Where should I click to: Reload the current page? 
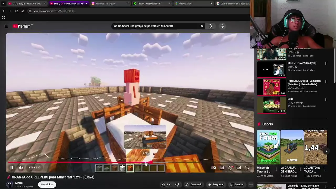pyautogui.click(x=16, y=11)
